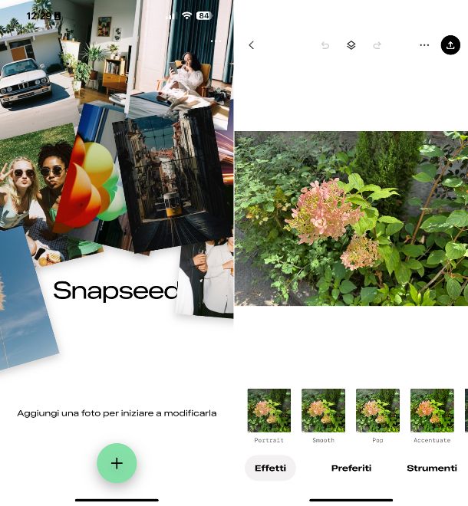Apply the Portrait effect thumbnail

269,410
